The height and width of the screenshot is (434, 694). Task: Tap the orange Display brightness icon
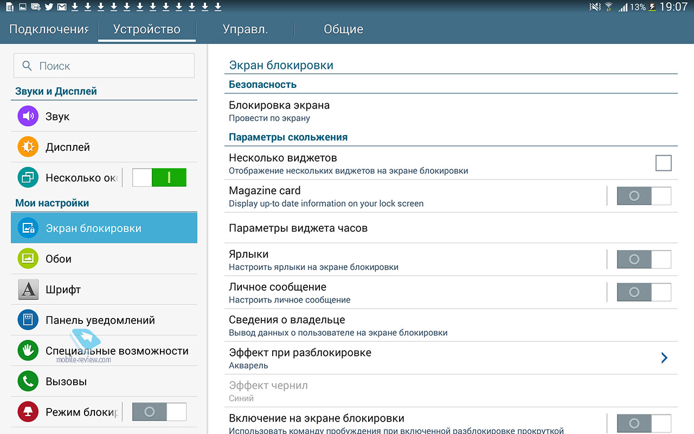[x=28, y=147]
